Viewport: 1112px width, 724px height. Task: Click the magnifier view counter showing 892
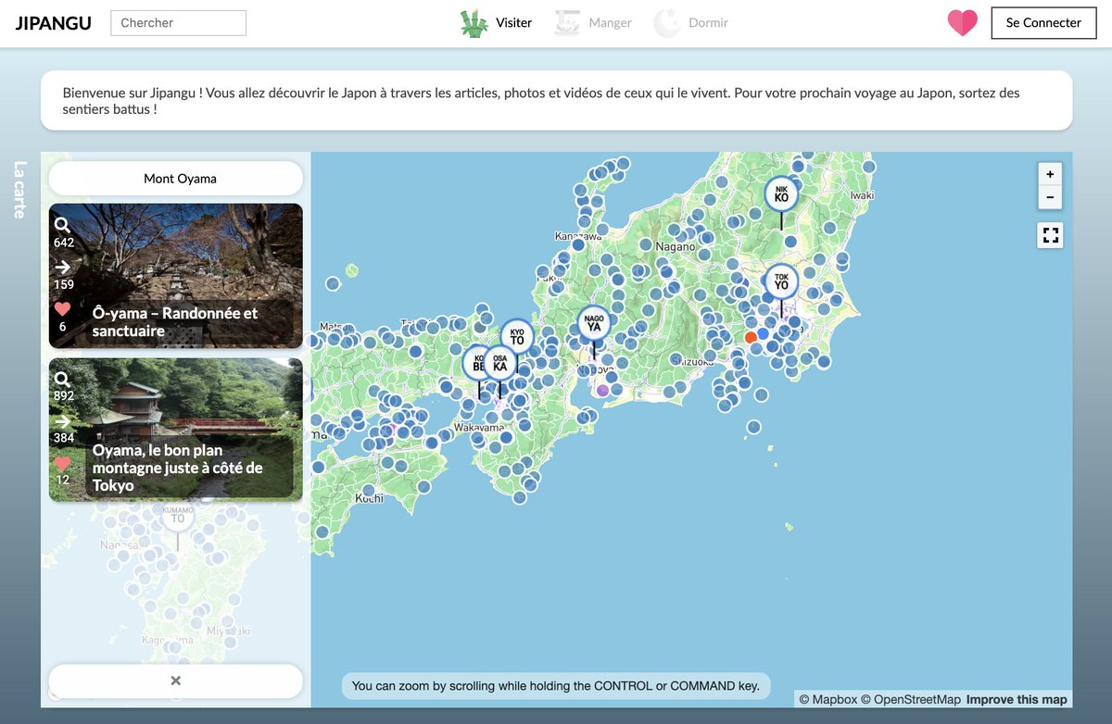[x=61, y=380]
